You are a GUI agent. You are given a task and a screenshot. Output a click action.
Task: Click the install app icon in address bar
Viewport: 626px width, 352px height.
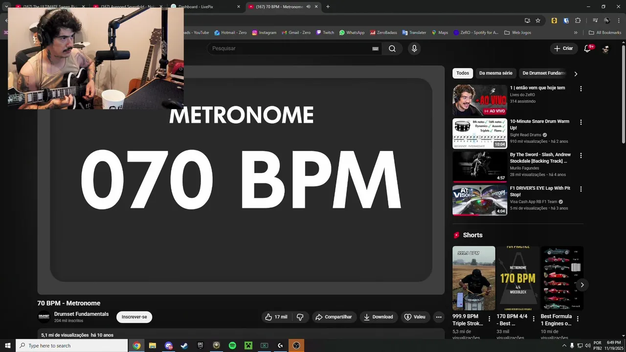click(527, 21)
